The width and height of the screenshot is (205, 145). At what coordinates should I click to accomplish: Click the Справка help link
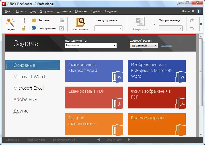point(166,45)
